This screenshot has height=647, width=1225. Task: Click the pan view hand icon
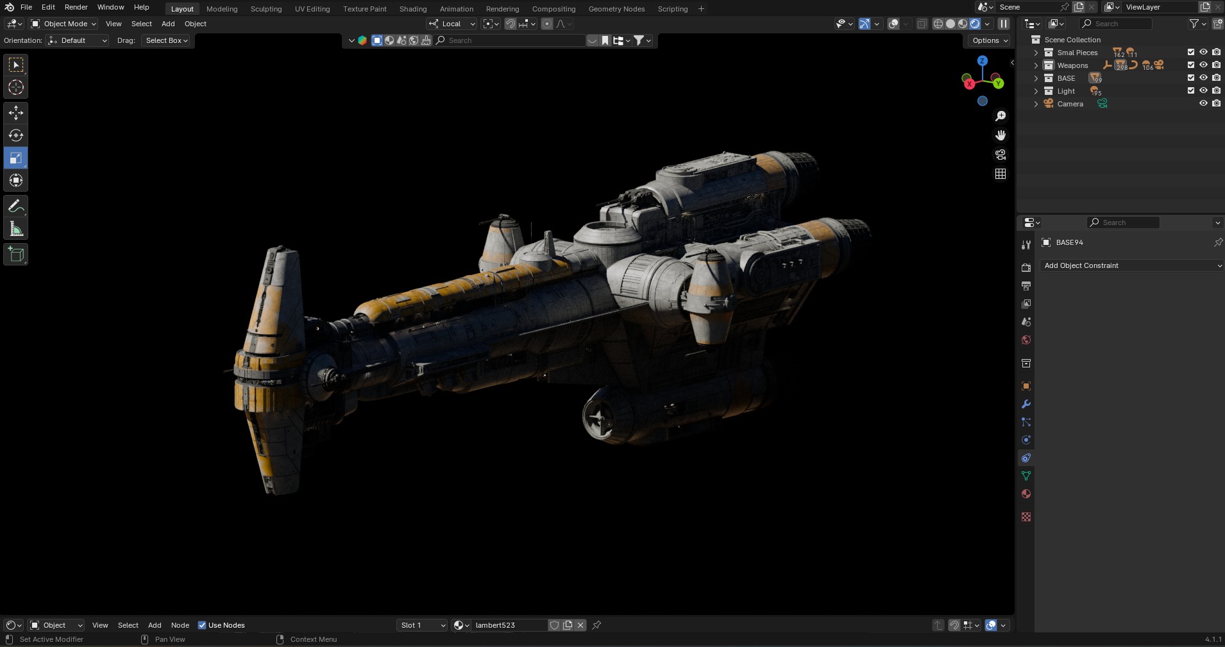1001,135
